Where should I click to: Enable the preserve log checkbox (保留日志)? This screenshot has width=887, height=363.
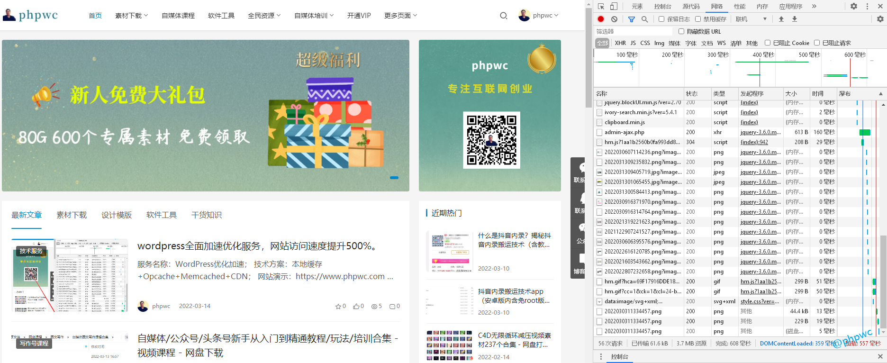point(661,19)
